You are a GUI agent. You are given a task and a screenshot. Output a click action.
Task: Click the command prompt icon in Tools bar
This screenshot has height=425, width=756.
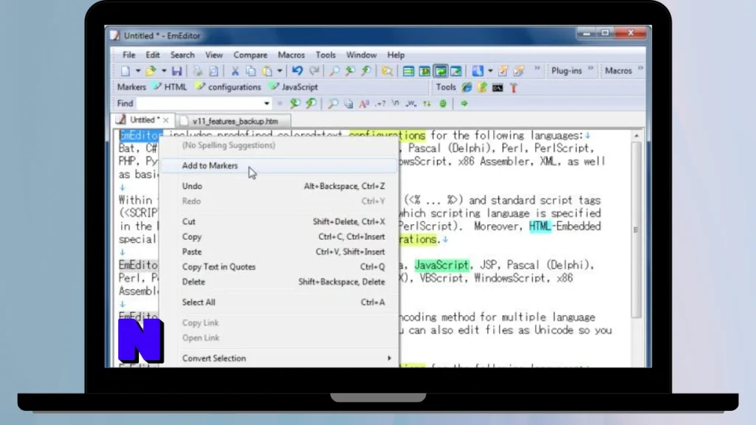coord(498,88)
